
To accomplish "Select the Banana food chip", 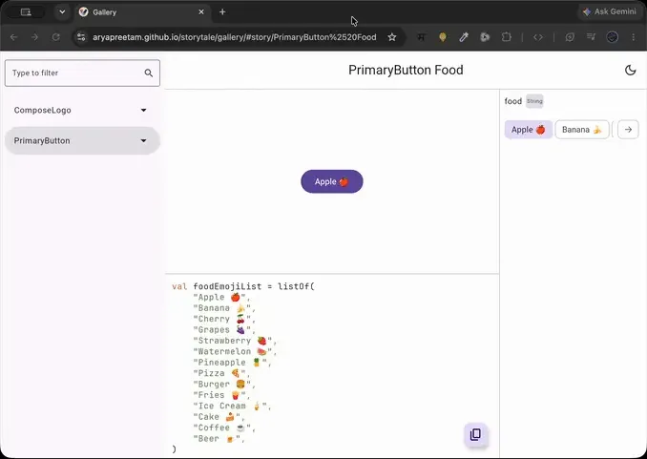I will [x=582, y=130].
